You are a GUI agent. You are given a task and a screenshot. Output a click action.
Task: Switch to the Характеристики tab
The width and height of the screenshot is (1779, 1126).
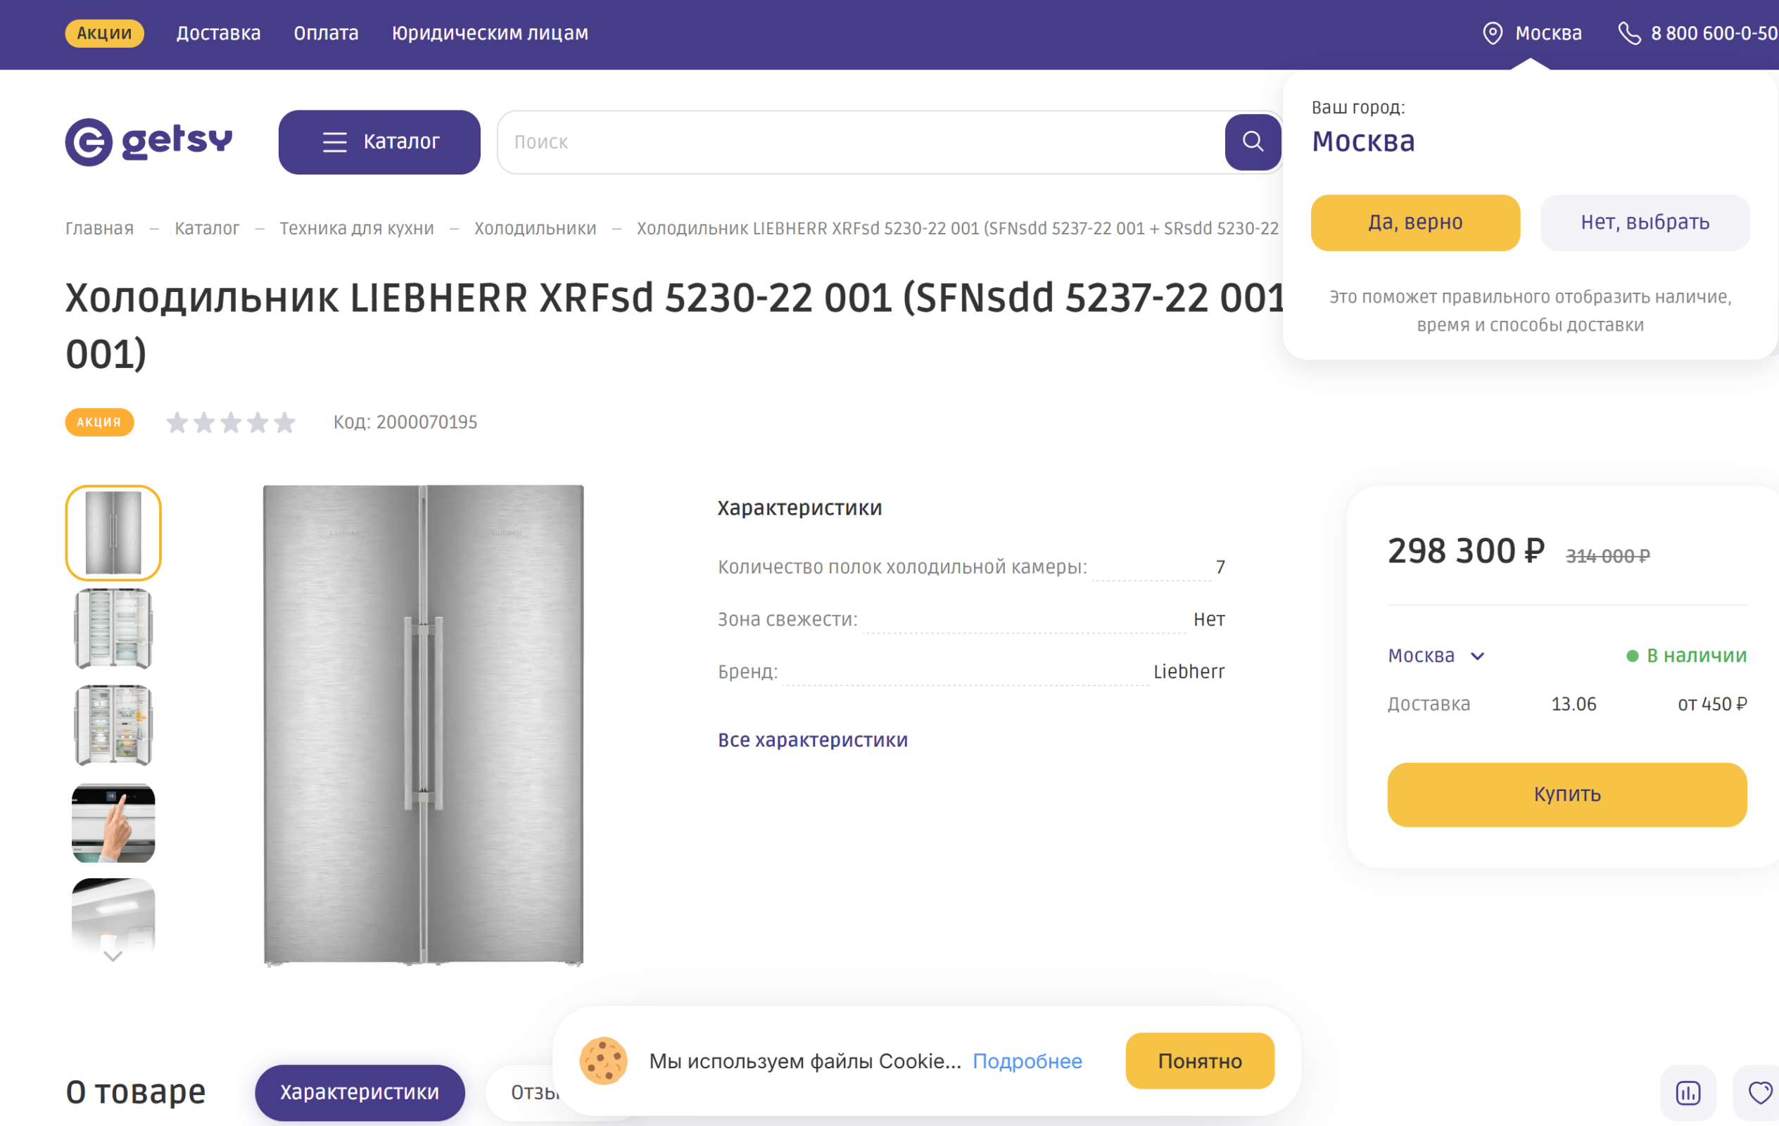click(x=359, y=1092)
